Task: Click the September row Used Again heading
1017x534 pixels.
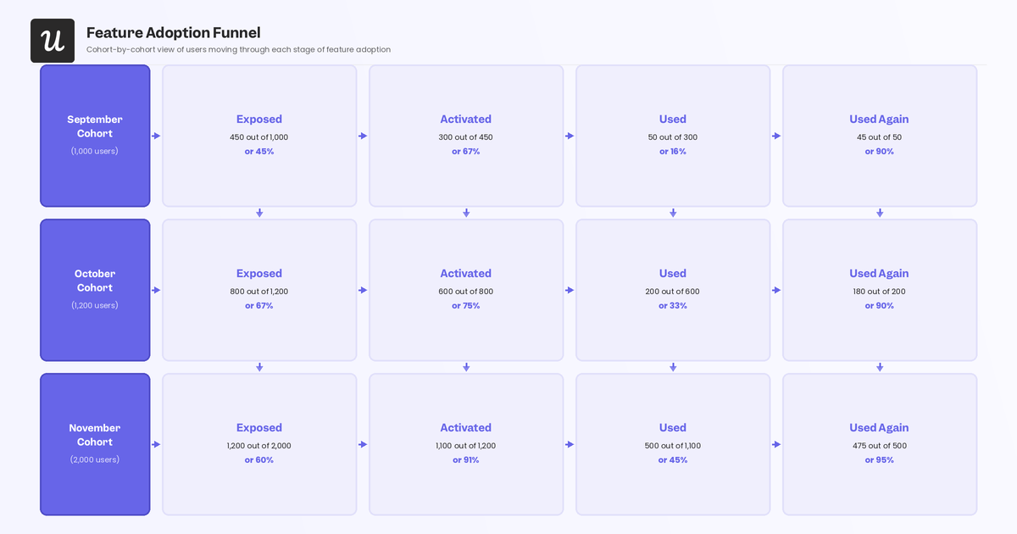Action: pos(880,120)
